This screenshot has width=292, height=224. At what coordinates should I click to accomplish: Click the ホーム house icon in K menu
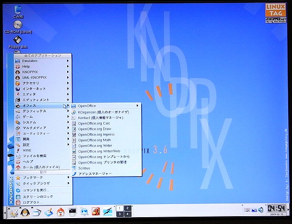(x=18, y=167)
